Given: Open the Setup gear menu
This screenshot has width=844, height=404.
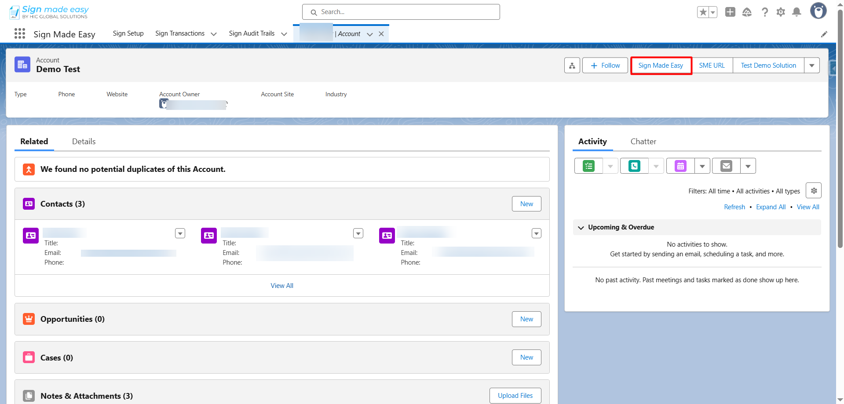Looking at the screenshot, I should pos(781,12).
